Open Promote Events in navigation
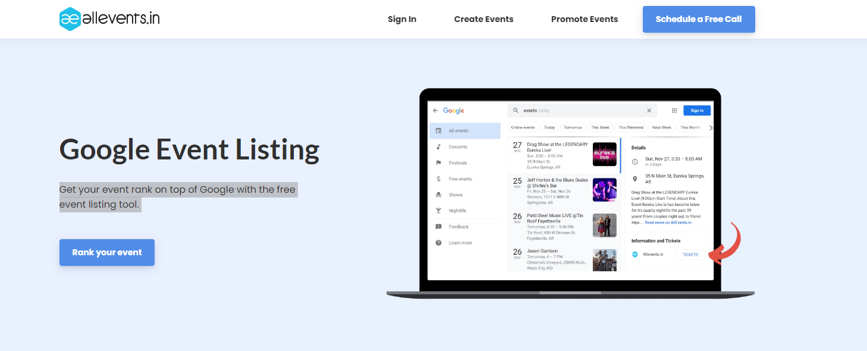The height and width of the screenshot is (351, 867). pyautogui.click(x=585, y=19)
